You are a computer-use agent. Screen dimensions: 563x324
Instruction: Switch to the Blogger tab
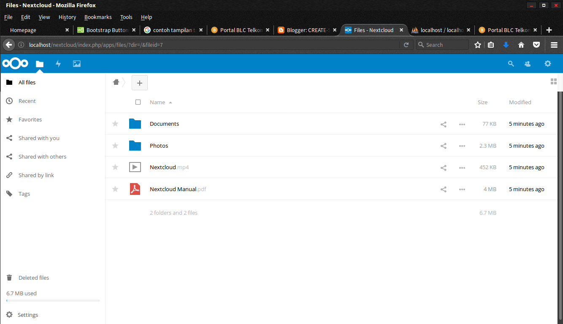coord(307,30)
